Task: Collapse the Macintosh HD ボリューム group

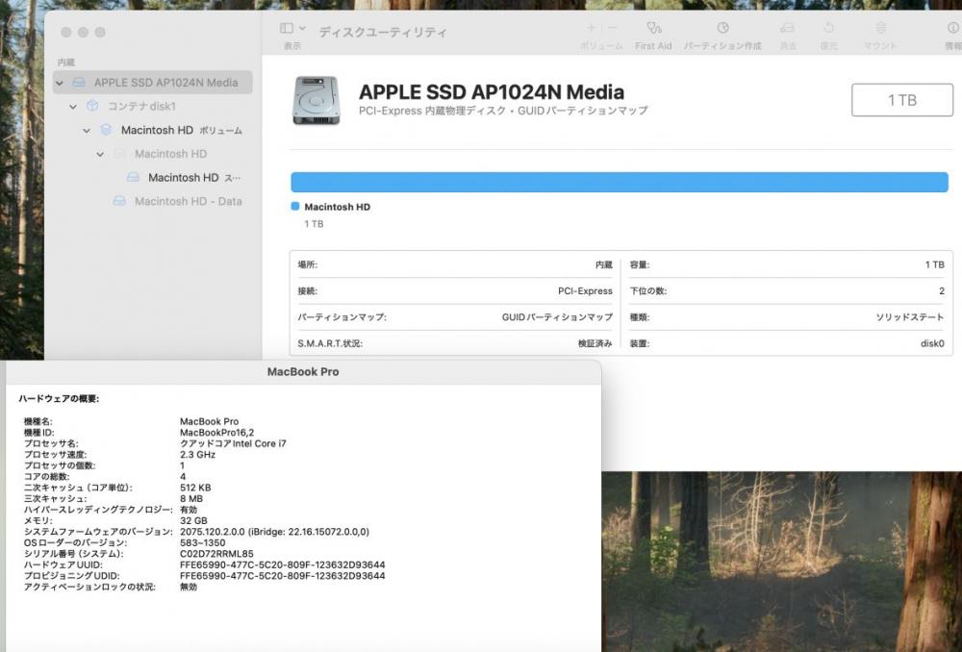Action: click(87, 131)
